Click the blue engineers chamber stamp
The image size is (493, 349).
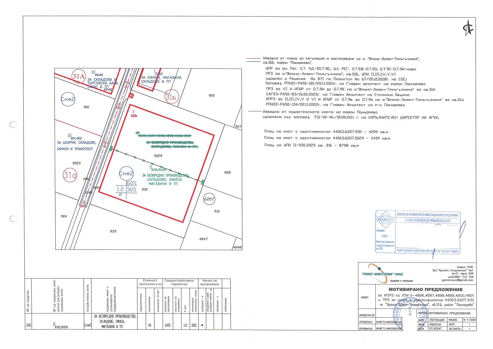[x=418, y=231]
